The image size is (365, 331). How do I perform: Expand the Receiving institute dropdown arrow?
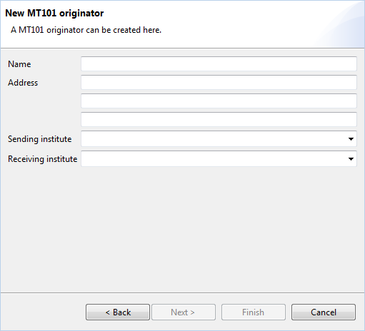[x=351, y=159]
